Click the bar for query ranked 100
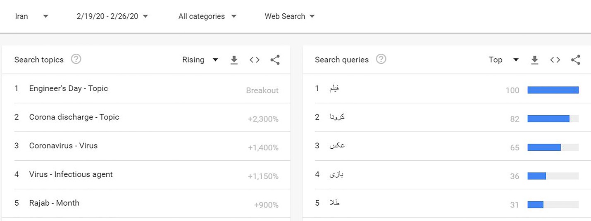 click(553, 90)
